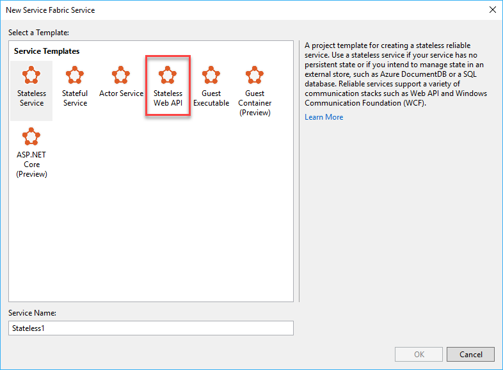Choose the Stateful Service template icon
Viewport: 503px width, 370px height.
pos(75,76)
